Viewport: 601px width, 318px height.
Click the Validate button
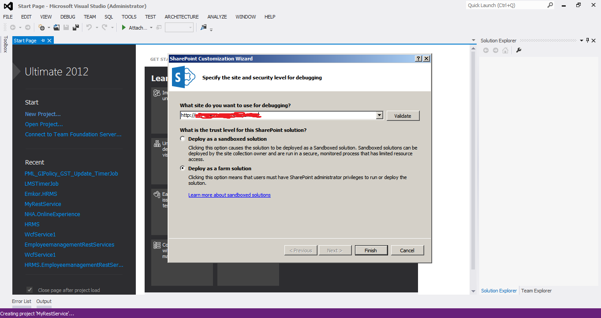(402, 115)
